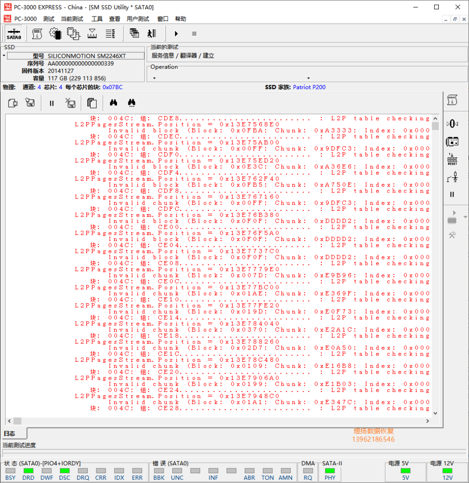Open the 窗口 menu
Screen dimensions: 469x483
pos(163,19)
